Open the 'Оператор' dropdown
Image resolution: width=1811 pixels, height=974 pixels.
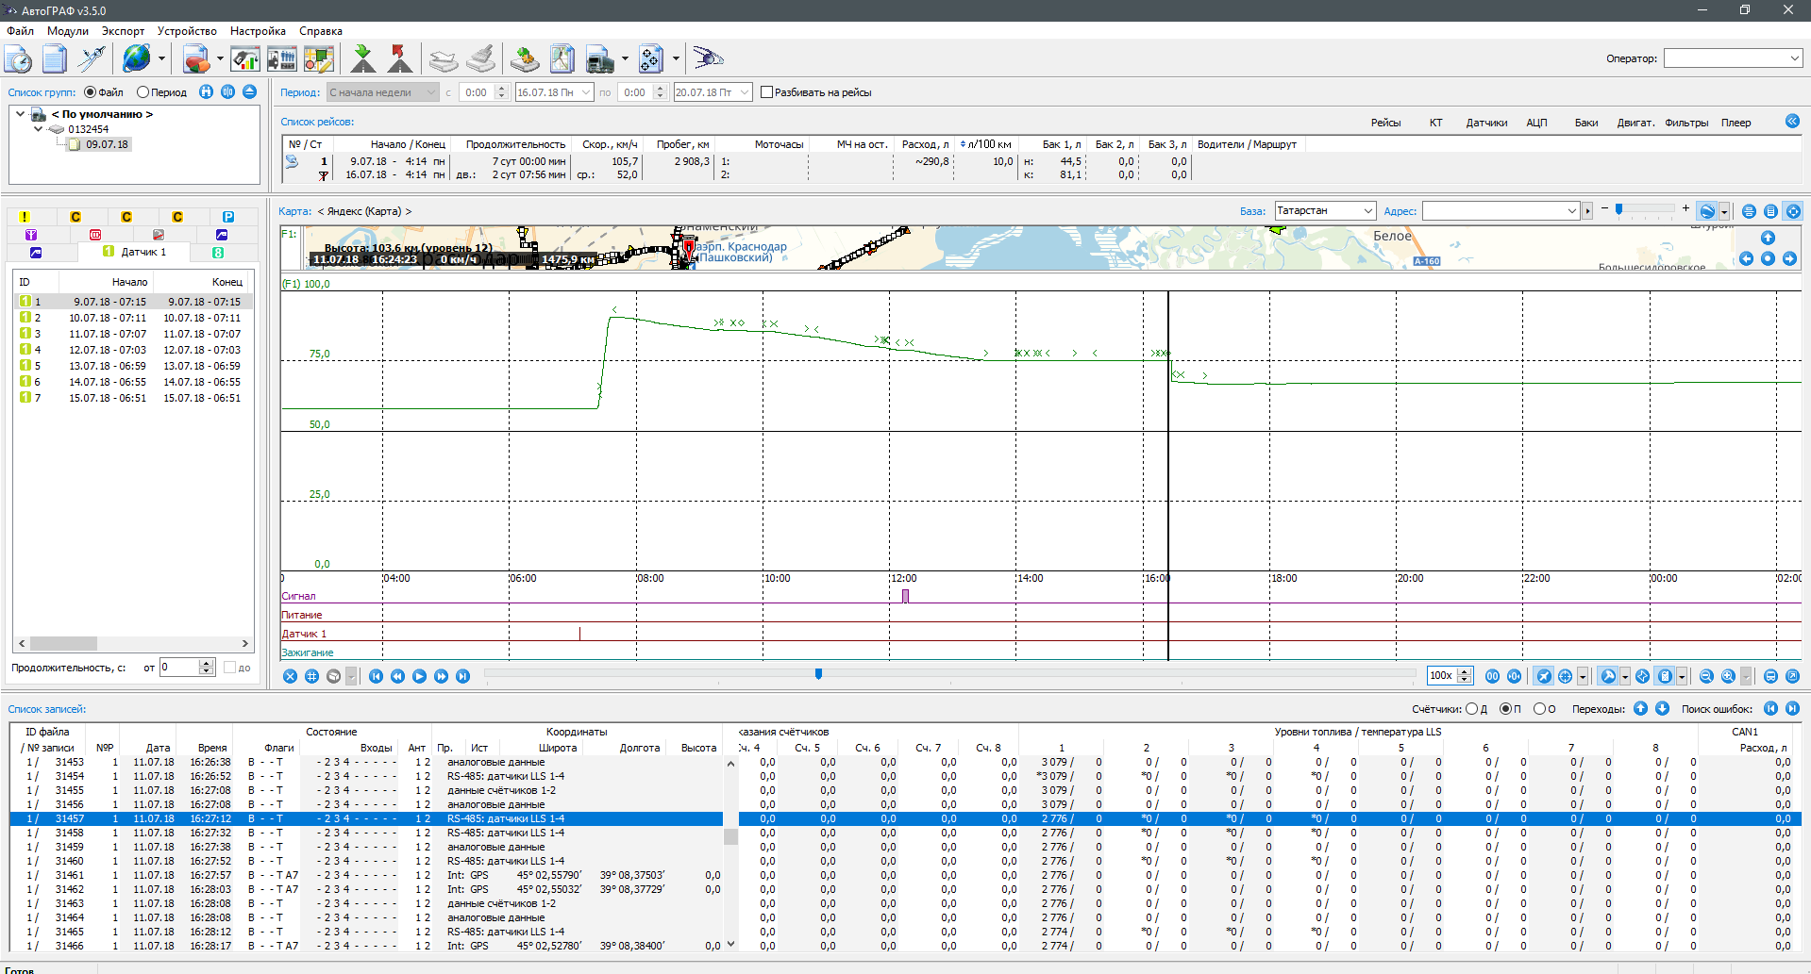click(x=1794, y=58)
